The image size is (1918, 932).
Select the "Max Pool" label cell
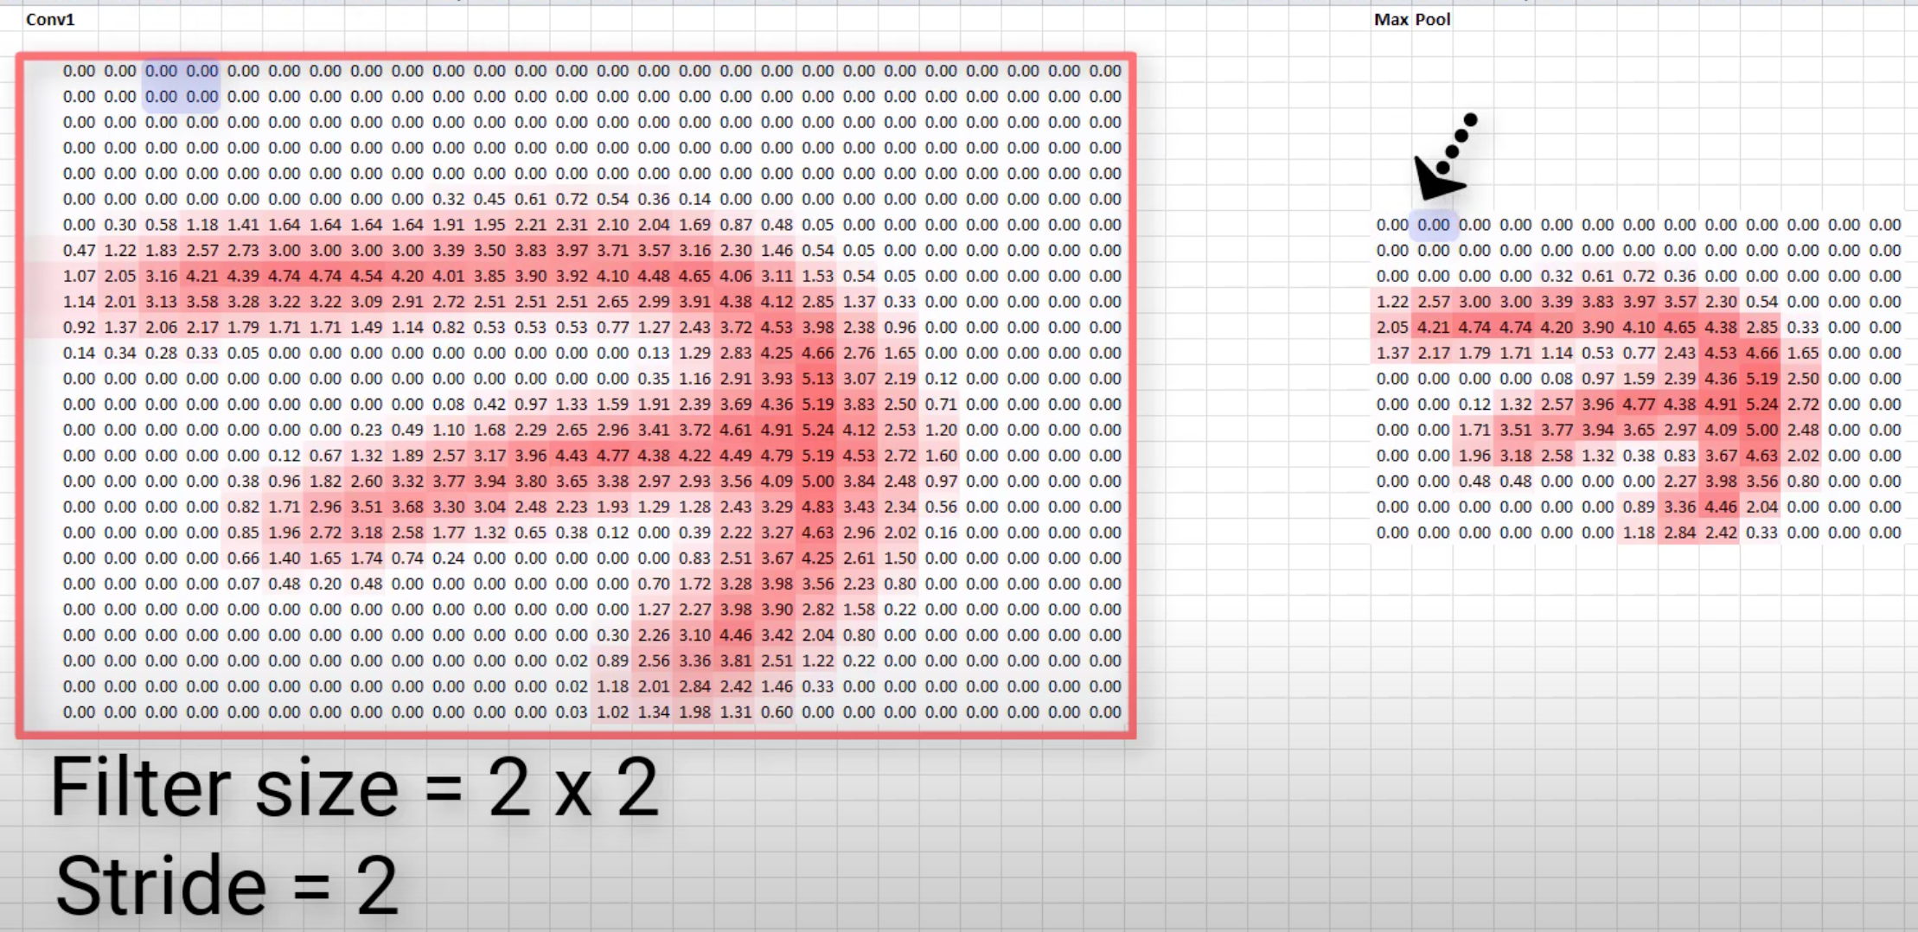1412,19
